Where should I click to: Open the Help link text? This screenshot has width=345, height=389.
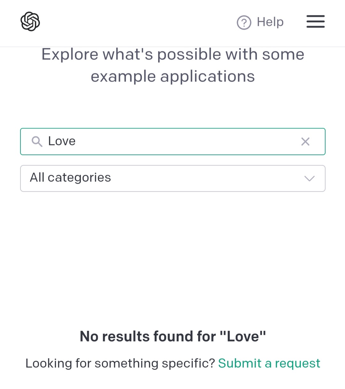[x=270, y=22]
